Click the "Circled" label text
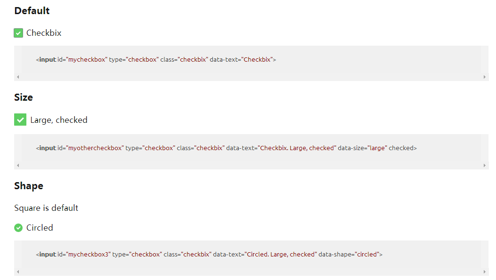 coord(40,228)
